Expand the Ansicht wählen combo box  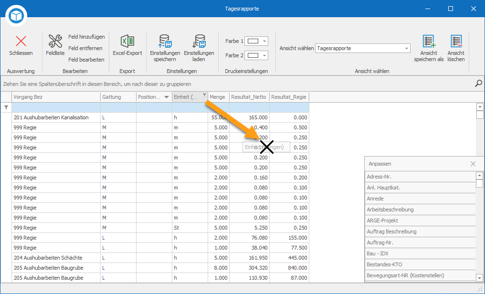406,49
